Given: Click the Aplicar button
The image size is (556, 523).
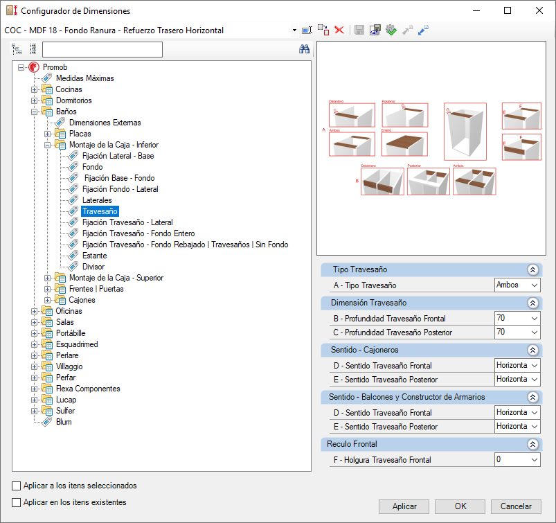Looking at the screenshot, I should [404, 506].
